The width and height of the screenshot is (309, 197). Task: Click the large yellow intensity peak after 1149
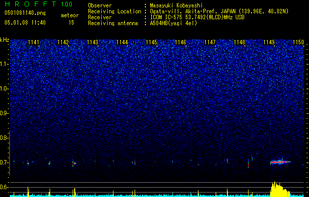280,189
